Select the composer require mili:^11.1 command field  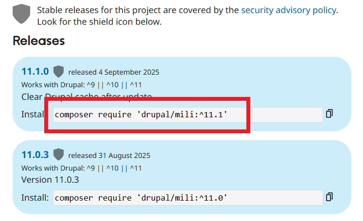coord(188,115)
